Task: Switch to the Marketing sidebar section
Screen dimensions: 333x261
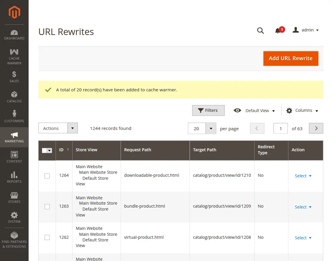Action: pos(14,137)
